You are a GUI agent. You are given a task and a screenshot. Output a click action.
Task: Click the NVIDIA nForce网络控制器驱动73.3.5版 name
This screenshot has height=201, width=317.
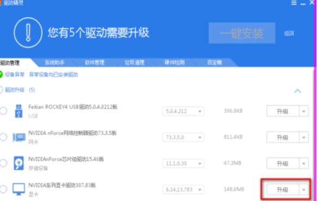click(x=72, y=133)
